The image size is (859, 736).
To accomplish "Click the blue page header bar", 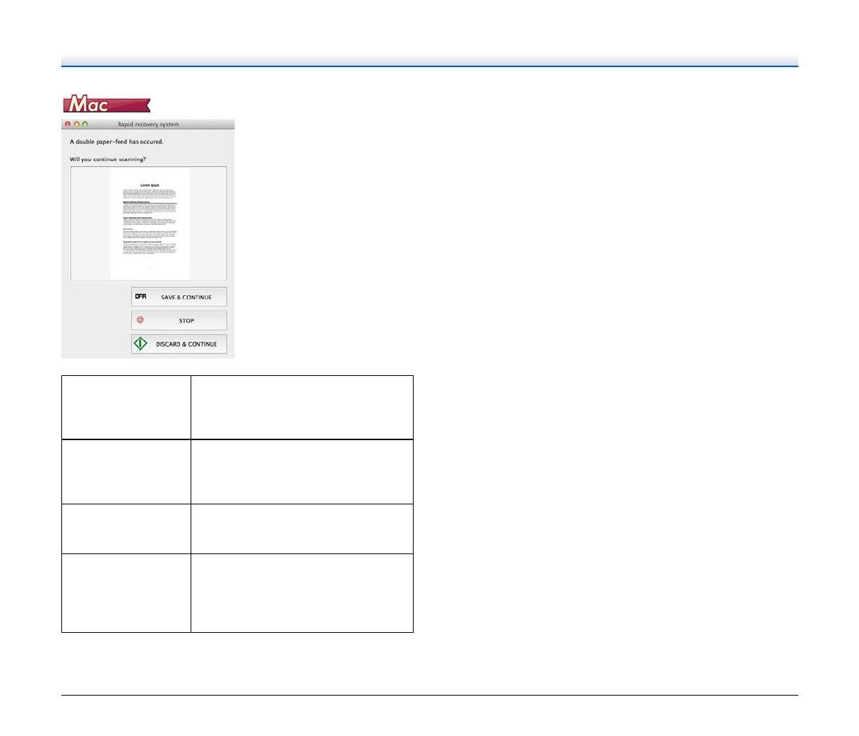I will pyautogui.click(x=429, y=60).
